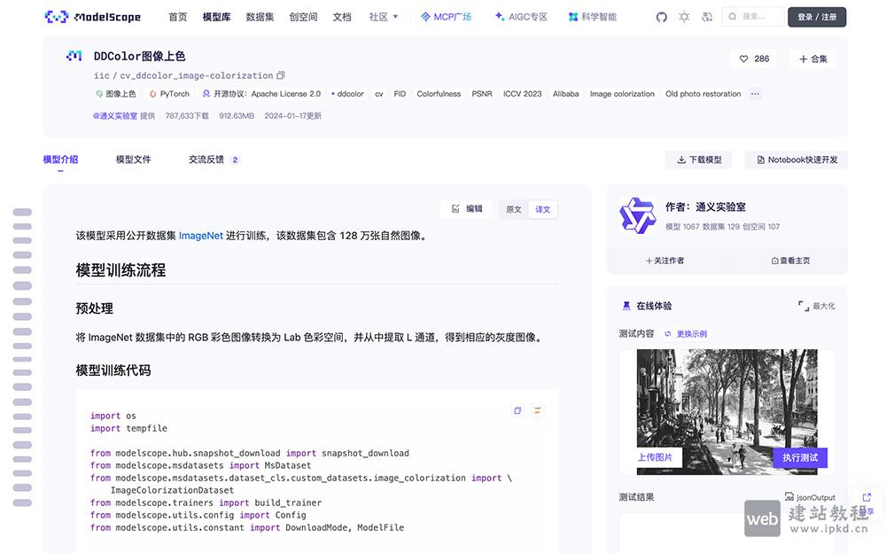
Task: Switch to original text 原文
Action: (x=514, y=209)
